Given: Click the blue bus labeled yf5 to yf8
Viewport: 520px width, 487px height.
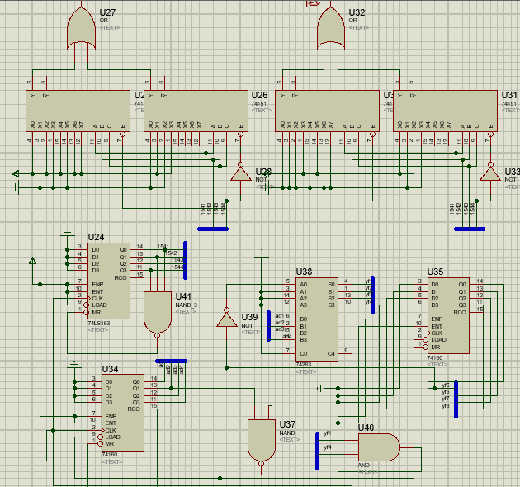Looking at the screenshot, I should pyautogui.click(x=456, y=399).
